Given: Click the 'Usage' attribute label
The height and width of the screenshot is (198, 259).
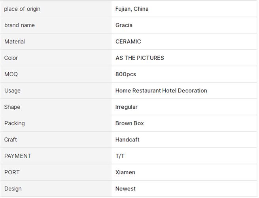Looking at the screenshot, I should click(12, 91).
